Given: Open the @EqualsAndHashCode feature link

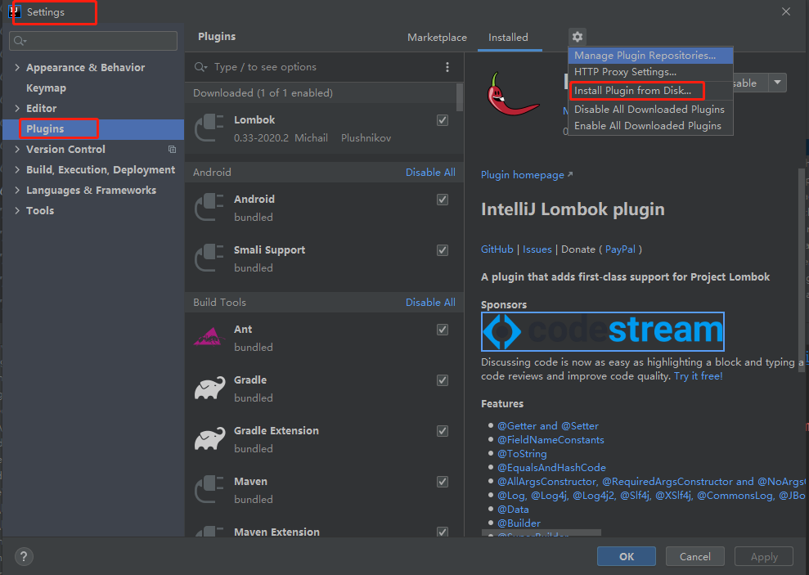Looking at the screenshot, I should click(x=551, y=468).
